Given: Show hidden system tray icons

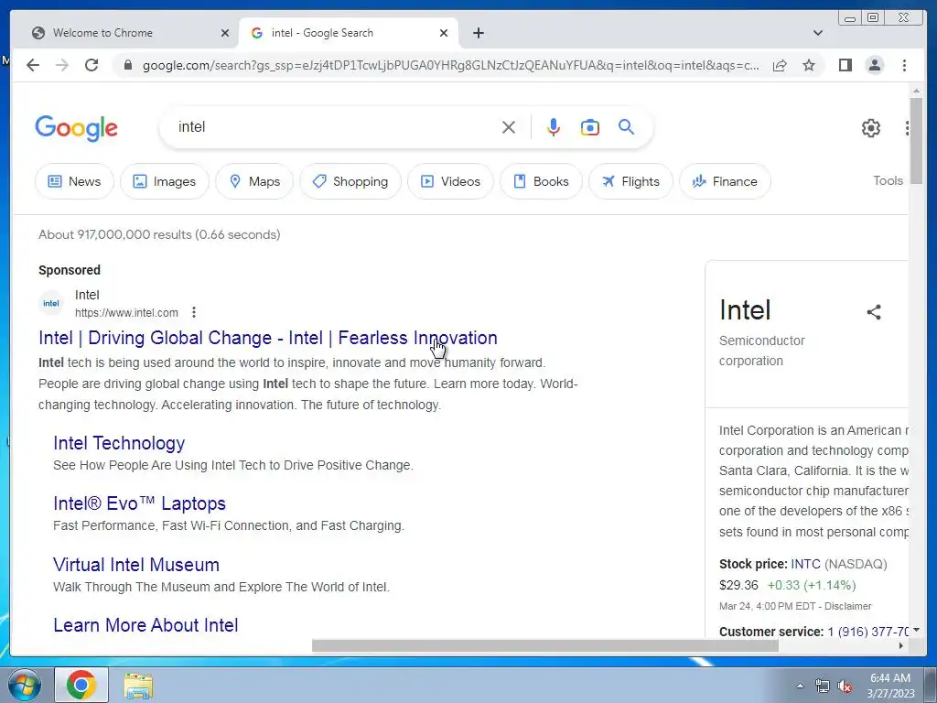Looking at the screenshot, I should [800, 686].
